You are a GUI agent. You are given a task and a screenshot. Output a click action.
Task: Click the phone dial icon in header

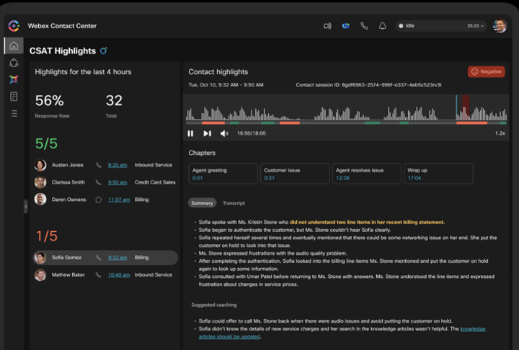coord(364,26)
